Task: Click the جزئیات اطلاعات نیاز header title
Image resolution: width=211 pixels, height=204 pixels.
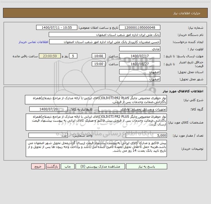Action: (187, 13)
